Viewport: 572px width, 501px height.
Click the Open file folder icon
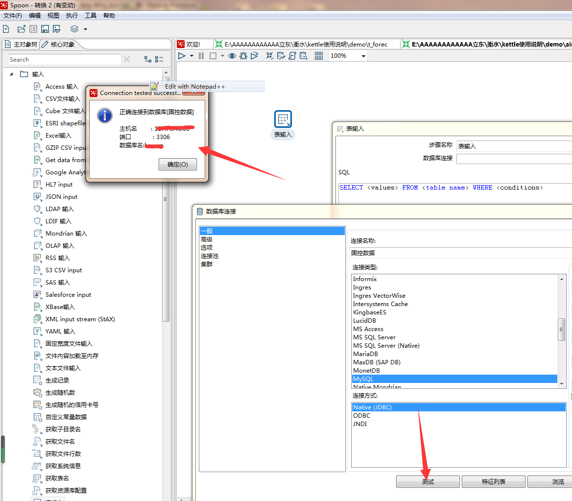[x=22, y=29]
